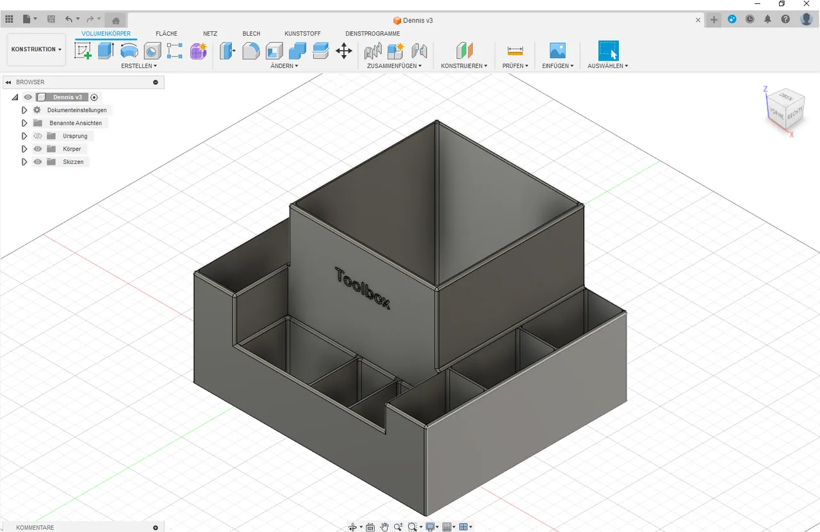Select the Press Pull tool
Screen dimensions: 820x532
click(227, 50)
